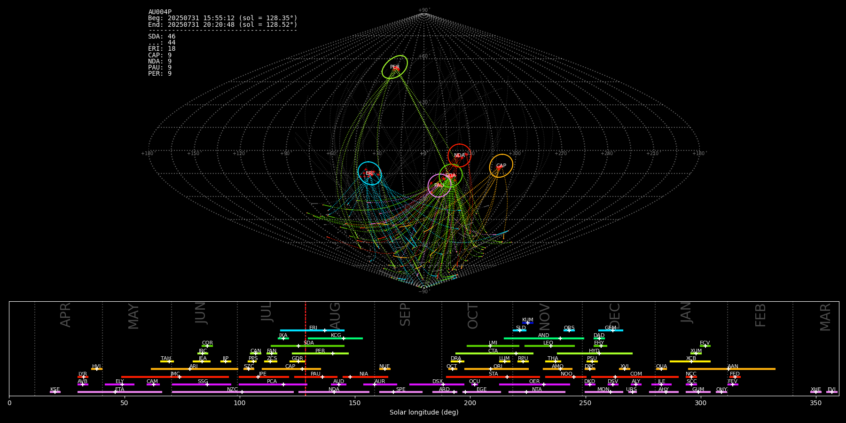Viewport: 846px width, 423px height.
Task: Select the TAH shower bar
Action: click(x=167, y=361)
